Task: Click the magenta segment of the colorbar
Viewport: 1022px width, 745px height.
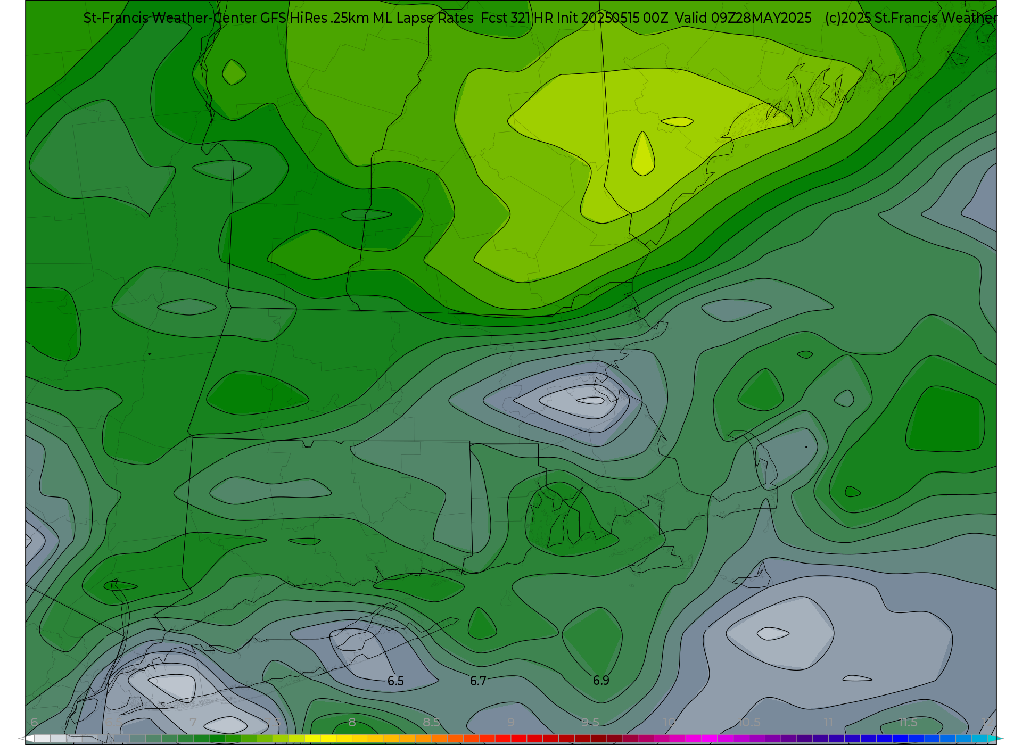Action: pyautogui.click(x=710, y=739)
